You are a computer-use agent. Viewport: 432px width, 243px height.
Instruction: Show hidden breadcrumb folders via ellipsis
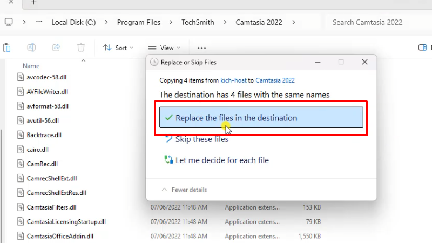click(39, 22)
